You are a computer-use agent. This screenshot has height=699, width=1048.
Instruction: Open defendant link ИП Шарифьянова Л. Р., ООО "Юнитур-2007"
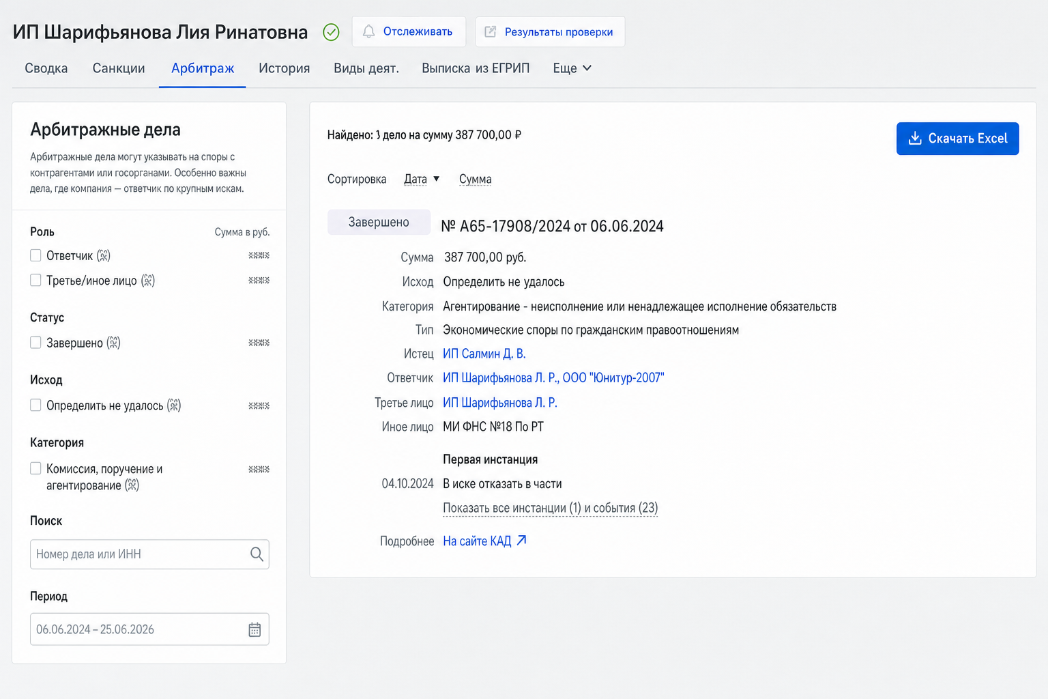(553, 377)
